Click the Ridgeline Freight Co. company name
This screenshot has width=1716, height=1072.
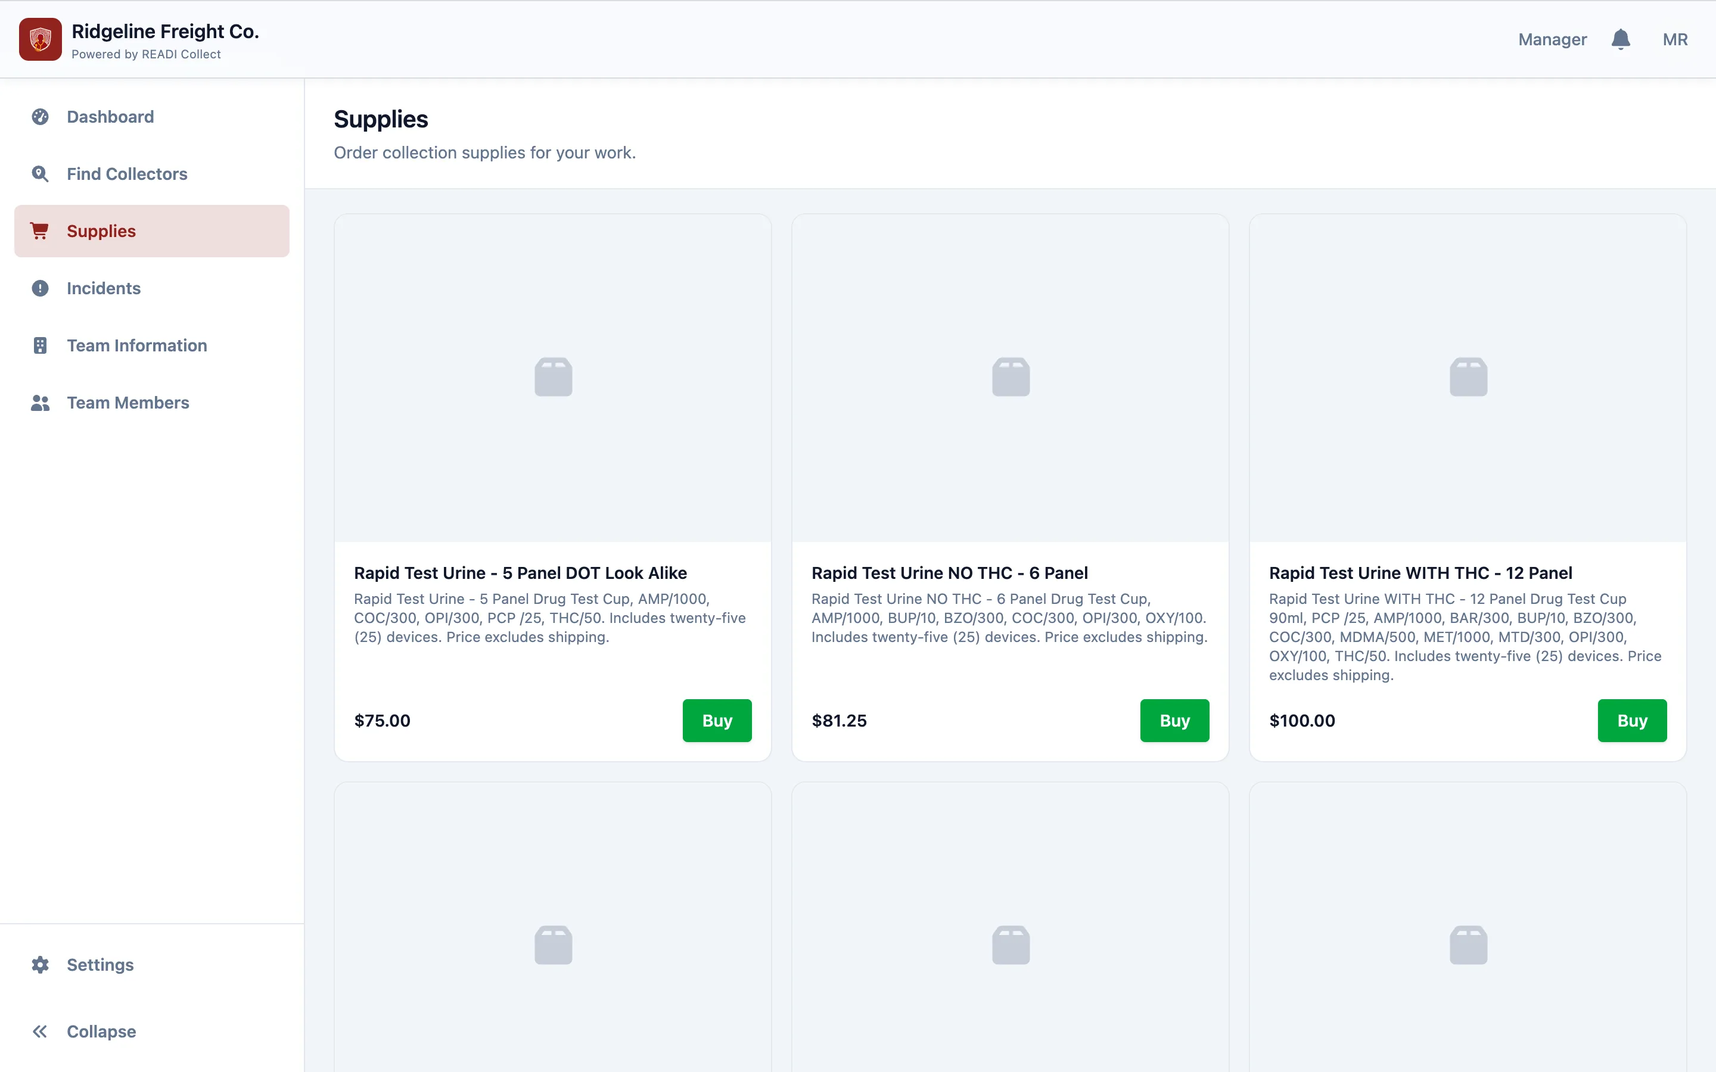(165, 31)
